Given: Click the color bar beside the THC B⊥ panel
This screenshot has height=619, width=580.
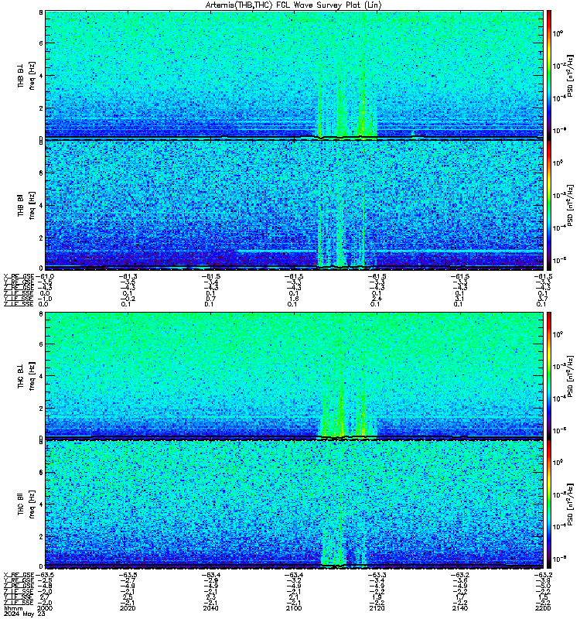Looking at the screenshot, I should click(549, 375).
